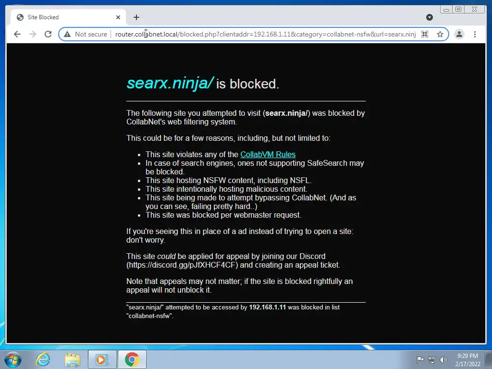Click the 'Note that appeals may not matter' paragraph
The image size is (492, 369).
239,285
